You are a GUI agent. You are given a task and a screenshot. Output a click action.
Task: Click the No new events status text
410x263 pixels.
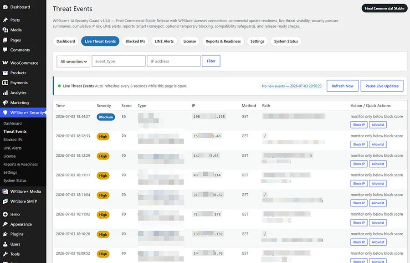(x=292, y=86)
